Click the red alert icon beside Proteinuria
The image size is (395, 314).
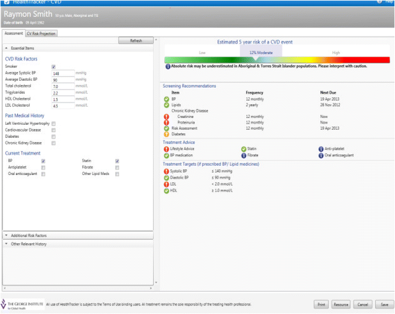(167, 123)
